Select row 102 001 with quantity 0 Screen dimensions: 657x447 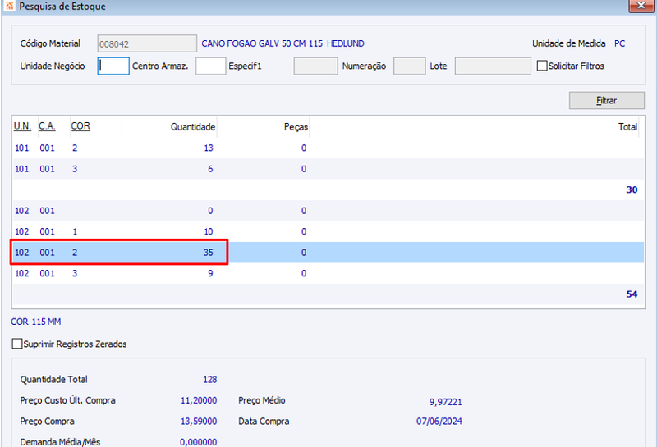[328, 211]
